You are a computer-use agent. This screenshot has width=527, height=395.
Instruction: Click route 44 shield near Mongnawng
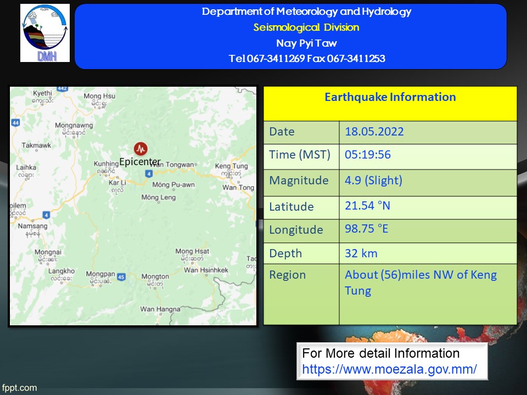click(x=15, y=122)
